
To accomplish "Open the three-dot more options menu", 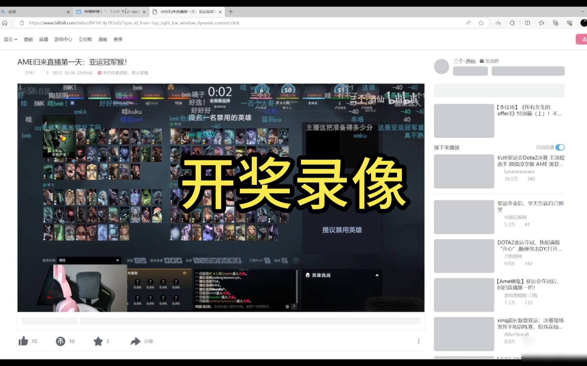I will [419, 341].
